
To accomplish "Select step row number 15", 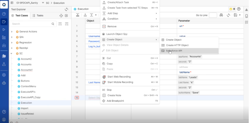I will pyautogui.click(x=77, y=98).
